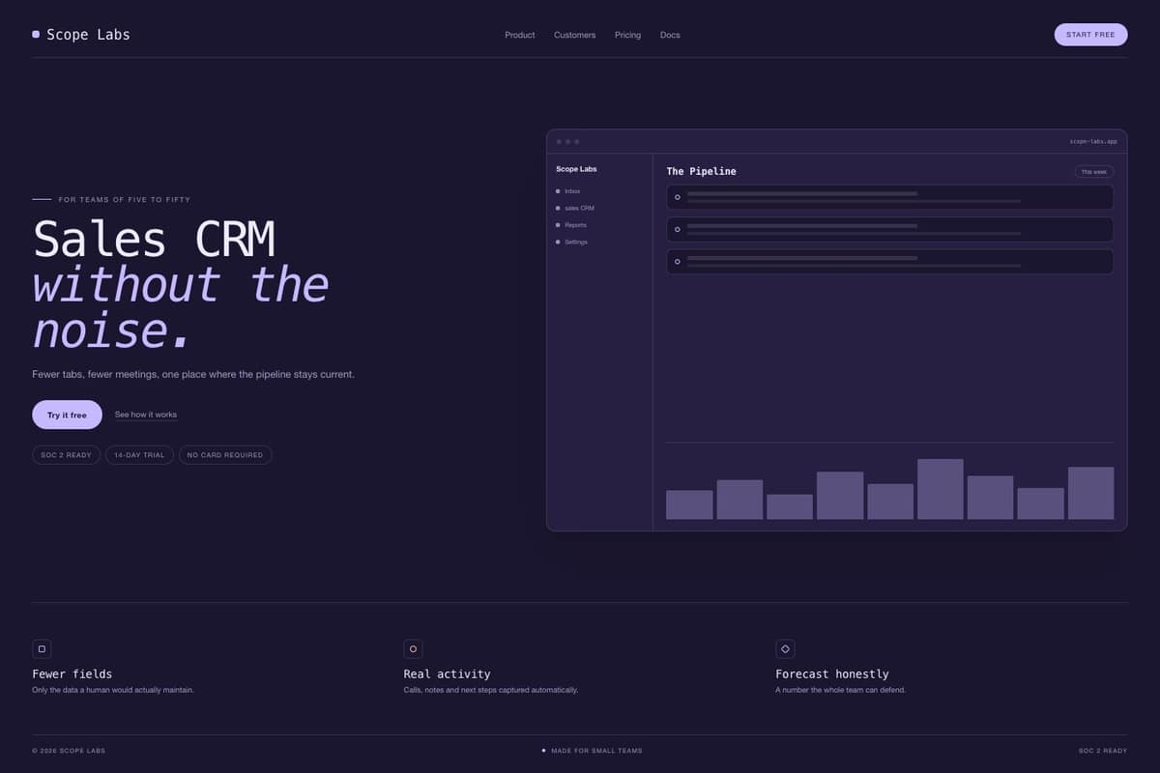Click the FOR TEAMS OF FIVE TO FIFTY label
Screen dimensions: 1160x773
pyautogui.click(x=125, y=200)
